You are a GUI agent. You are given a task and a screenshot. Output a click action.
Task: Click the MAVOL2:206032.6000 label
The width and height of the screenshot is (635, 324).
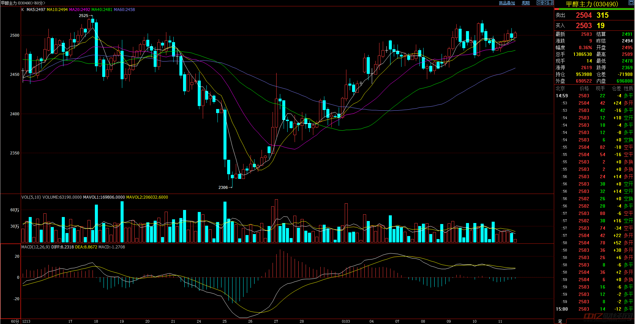tap(147, 197)
